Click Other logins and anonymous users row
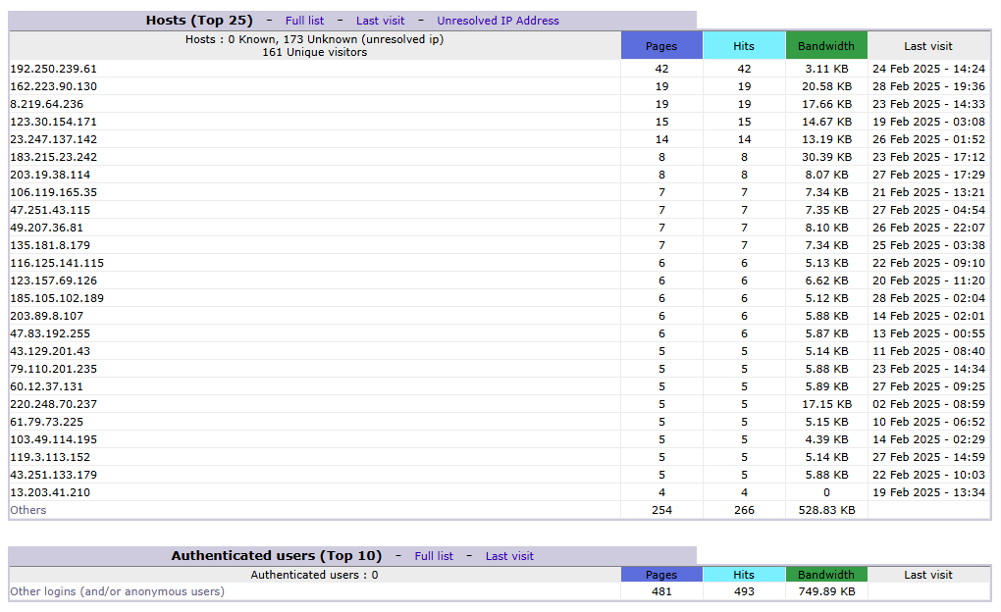The height and width of the screenshot is (612, 1001). point(117,591)
